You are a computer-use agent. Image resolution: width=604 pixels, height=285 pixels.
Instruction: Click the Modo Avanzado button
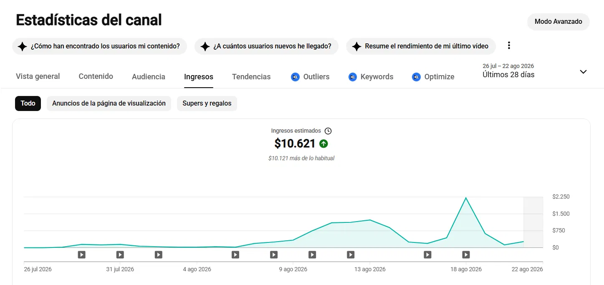point(559,22)
